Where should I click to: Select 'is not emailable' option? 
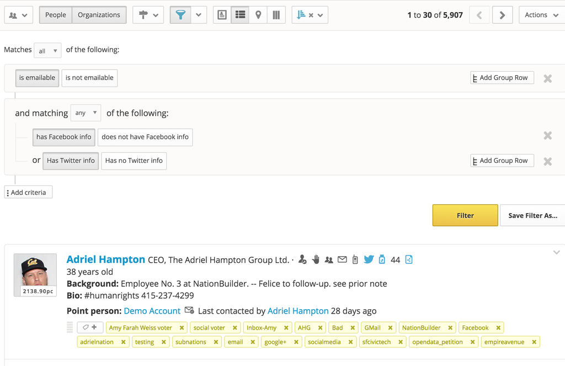click(89, 78)
